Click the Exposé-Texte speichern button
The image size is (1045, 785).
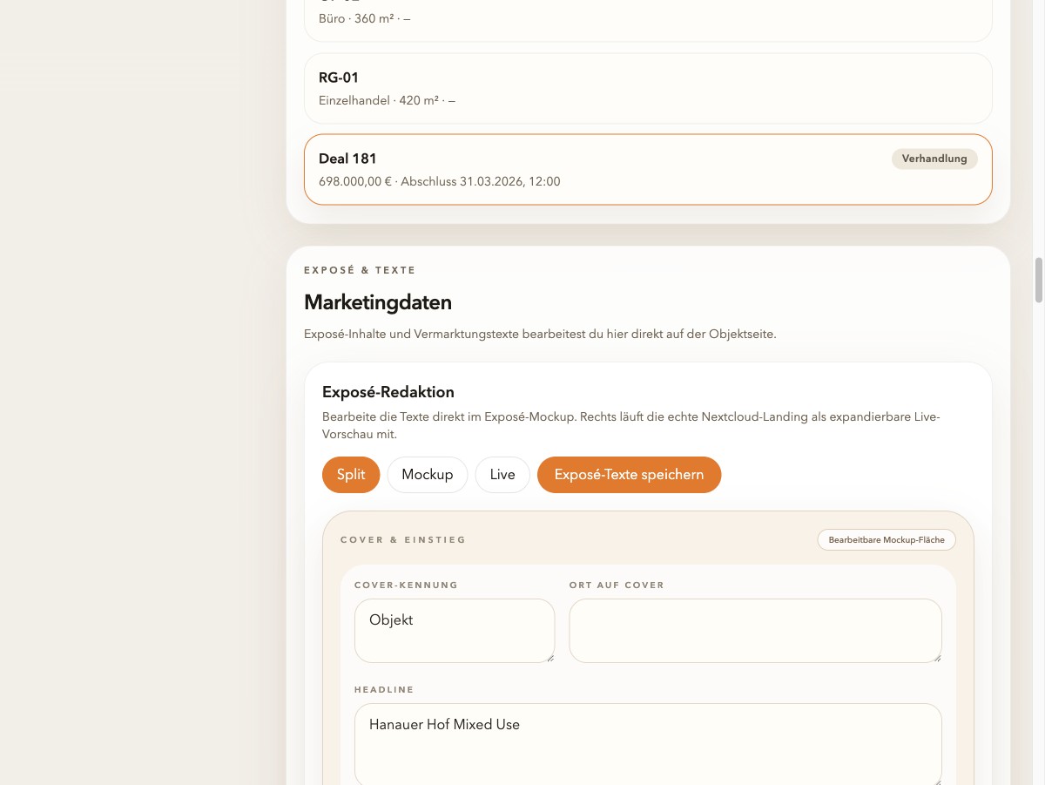pos(629,474)
